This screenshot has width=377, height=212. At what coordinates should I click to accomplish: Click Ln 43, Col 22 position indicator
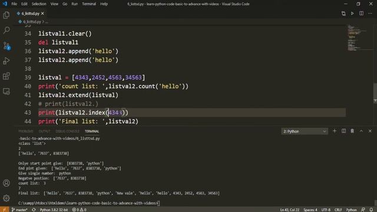pyautogui.click(x=289, y=210)
